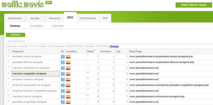Click Google icon for pescados azules zaragoza
The image size is (213, 105).
[x=63, y=57]
